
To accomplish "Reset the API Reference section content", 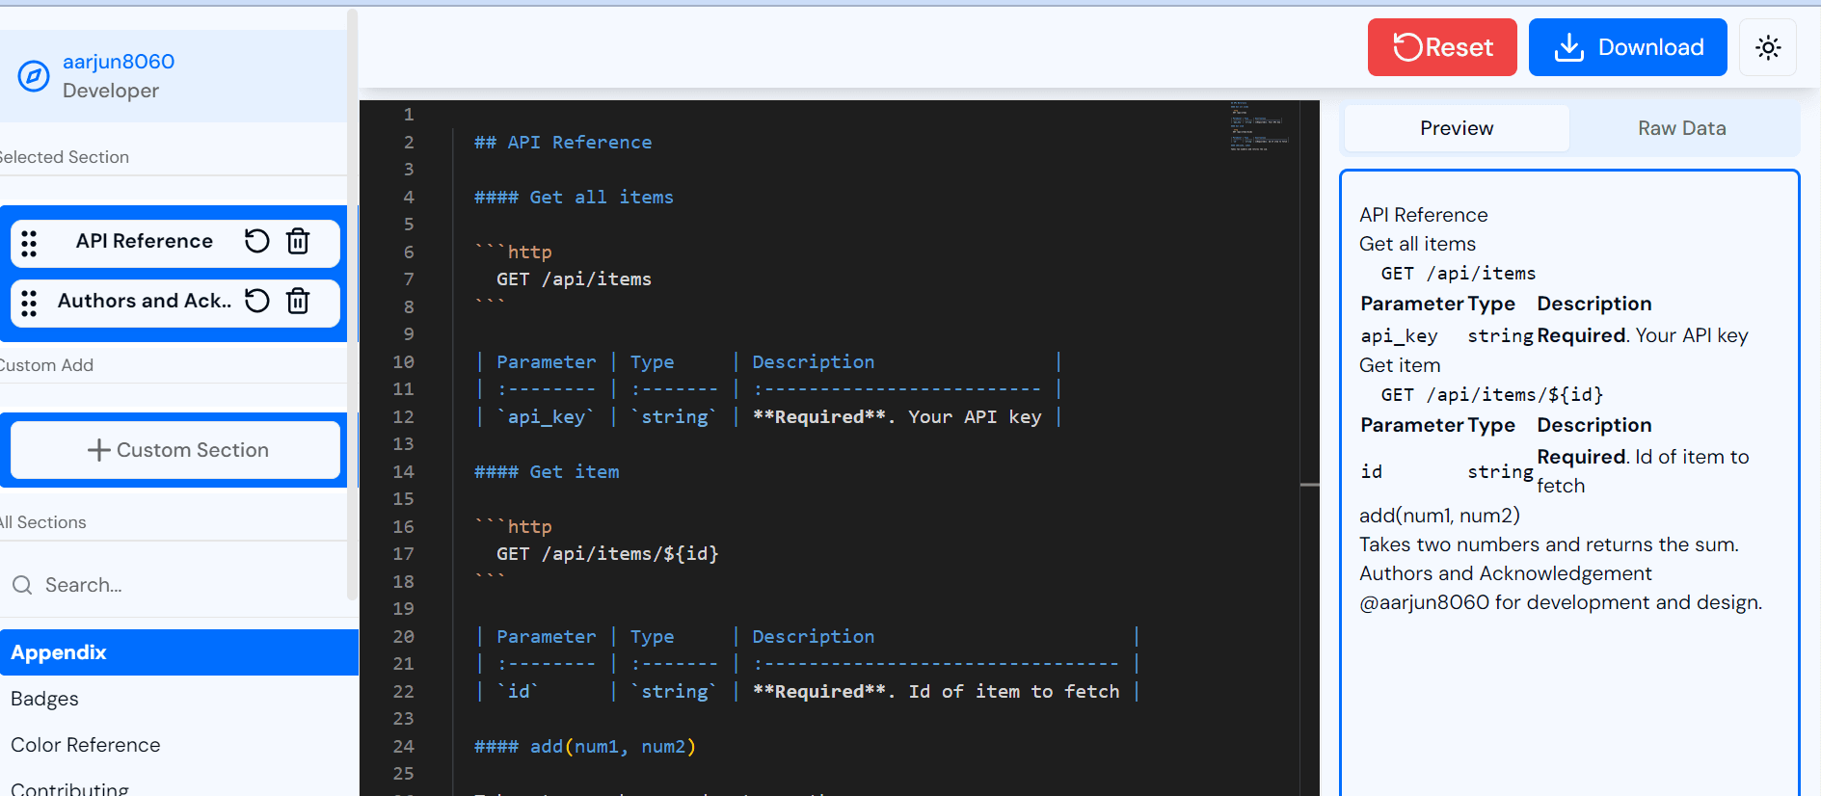I will click(x=256, y=241).
